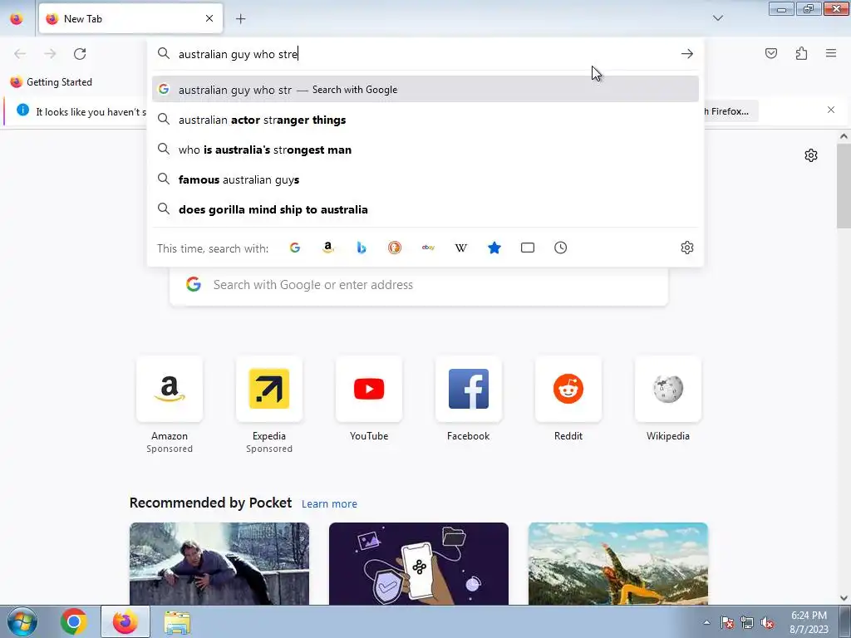Open File Explorer from the taskbar
This screenshot has width=851, height=638.
point(177,621)
